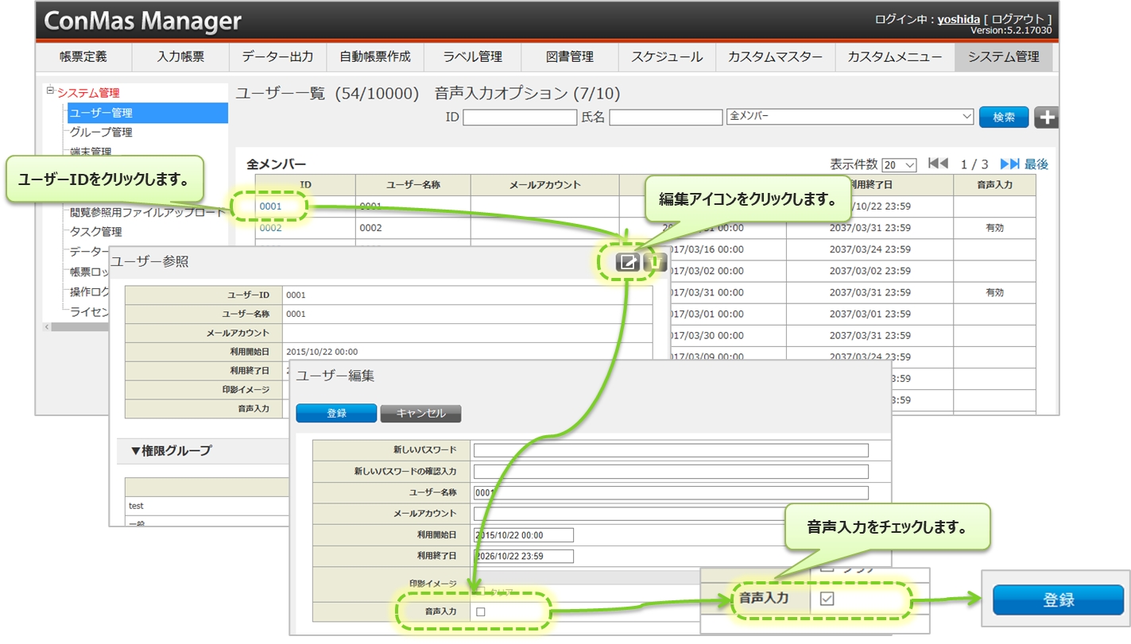Click the 1 / 3 page indicator
1131x644 pixels.
(x=974, y=164)
